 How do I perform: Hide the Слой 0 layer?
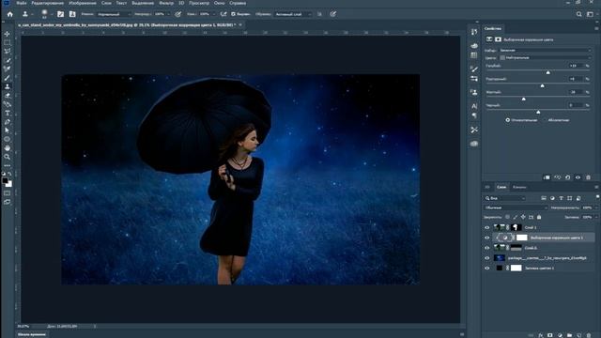(486, 248)
